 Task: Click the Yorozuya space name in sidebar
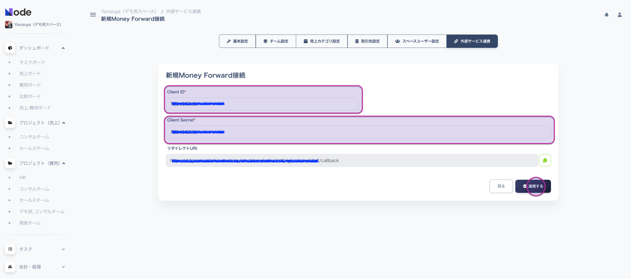click(x=38, y=24)
